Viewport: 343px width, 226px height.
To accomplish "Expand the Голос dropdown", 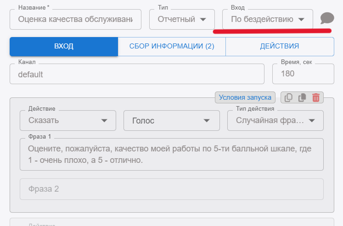I will (x=170, y=121).
